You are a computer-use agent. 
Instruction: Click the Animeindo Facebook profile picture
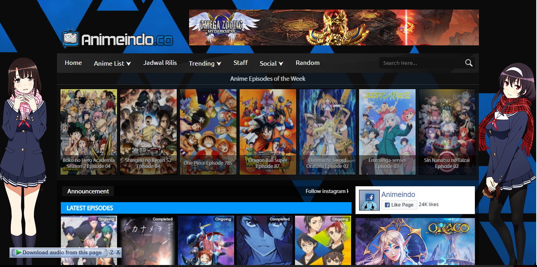coord(369,200)
